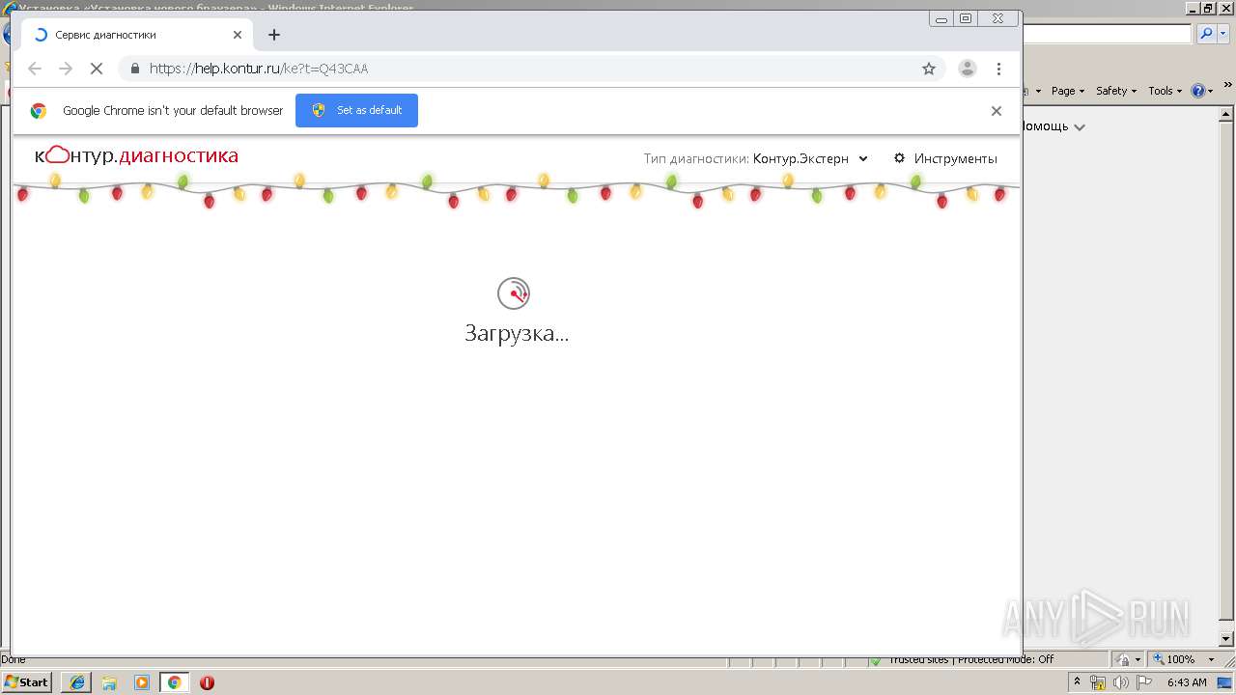Click the Internet Explorer search box
The height and width of the screenshot is (695, 1236).
click(1107, 34)
